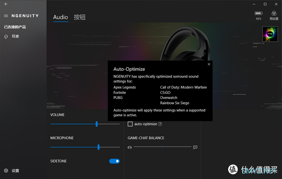The height and width of the screenshot is (179, 282).
Task: Go back using the arrow icon
Action: point(6,4)
